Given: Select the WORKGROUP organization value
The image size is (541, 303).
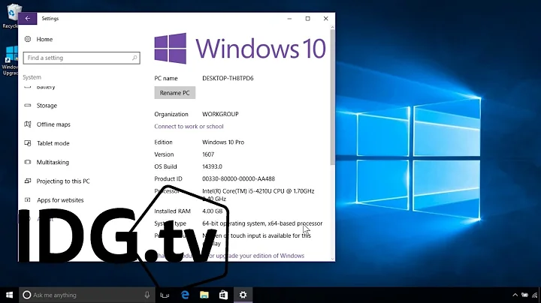Looking at the screenshot, I should pos(220,114).
